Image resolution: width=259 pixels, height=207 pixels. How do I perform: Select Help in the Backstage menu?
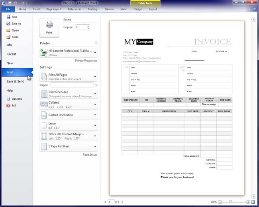pyautogui.click(x=17, y=91)
